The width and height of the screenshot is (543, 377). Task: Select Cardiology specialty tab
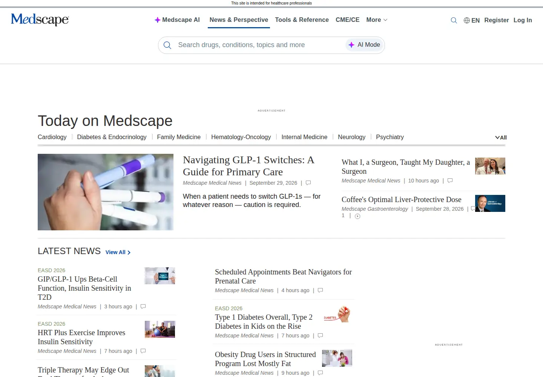click(x=52, y=137)
